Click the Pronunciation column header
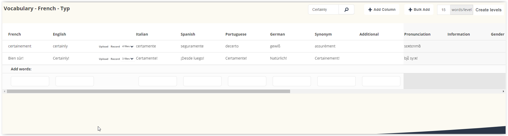This screenshot has height=136, width=508. [417, 34]
